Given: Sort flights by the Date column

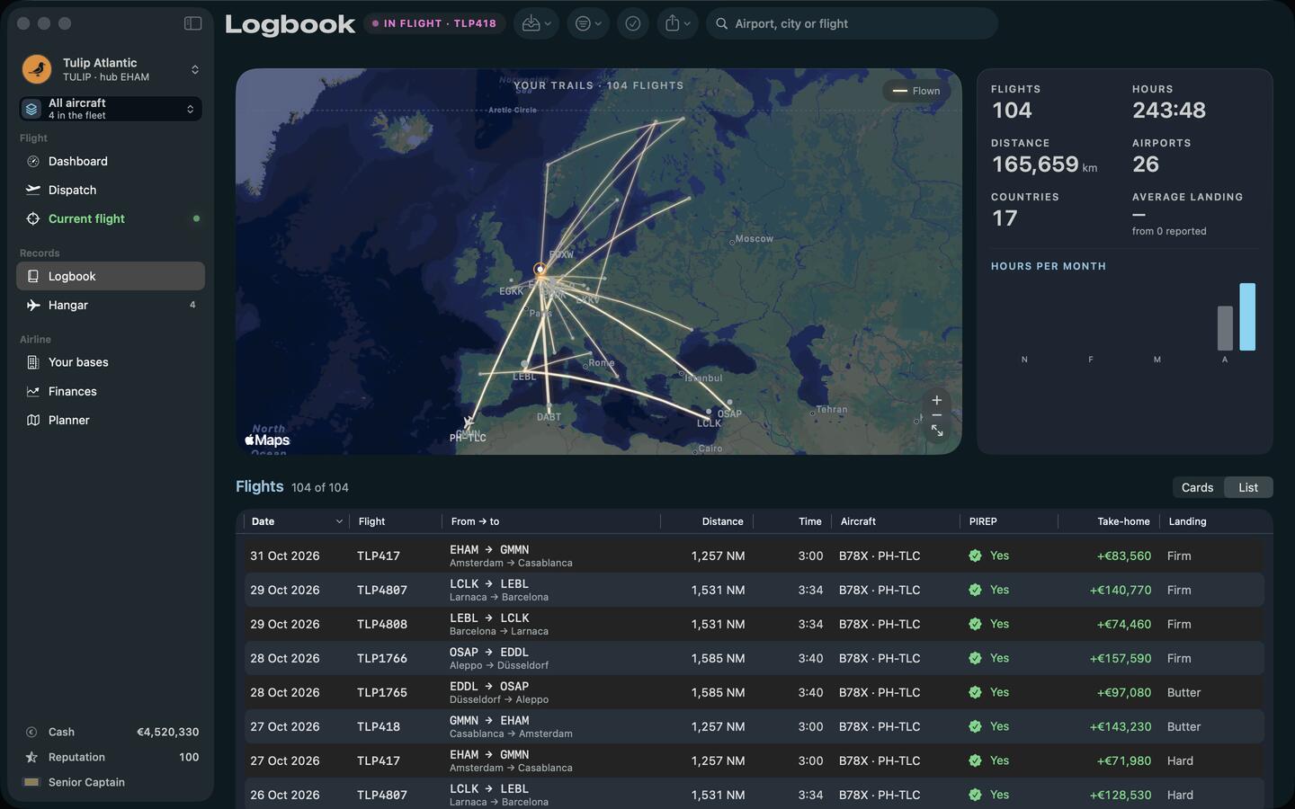Looking at the screenshot, I should (x=296, y=521).
